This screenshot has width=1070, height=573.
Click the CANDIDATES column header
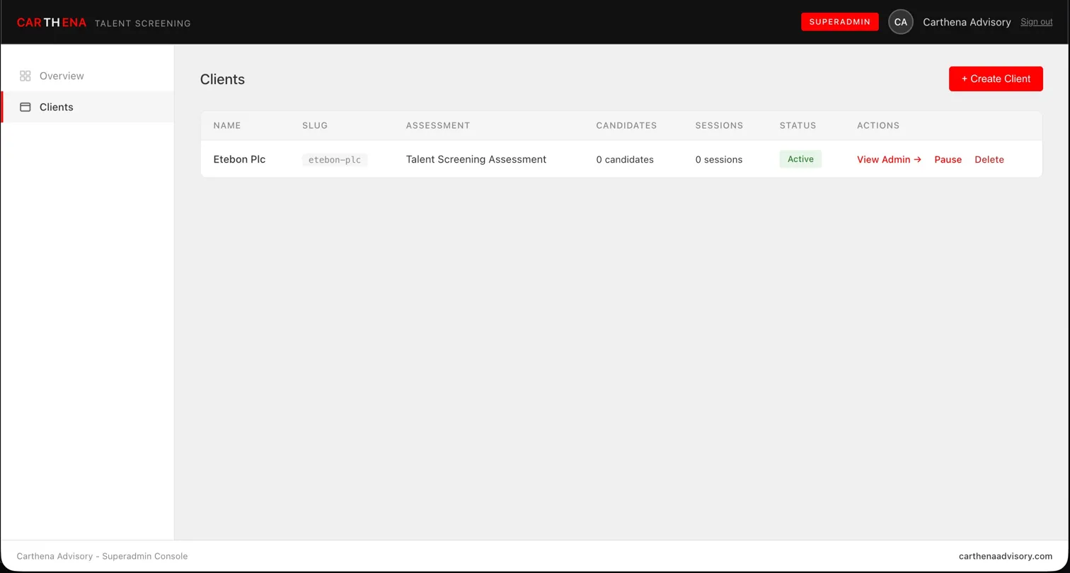[x=626, y=125]
